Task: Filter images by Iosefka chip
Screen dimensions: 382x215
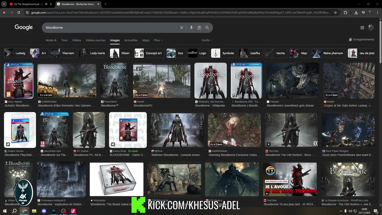Action: (x=251, y=53)
